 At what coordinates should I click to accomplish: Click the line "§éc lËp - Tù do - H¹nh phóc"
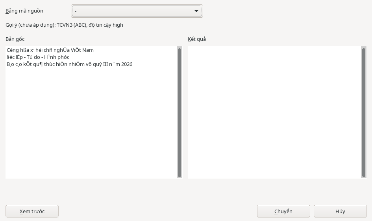[38, 57]
